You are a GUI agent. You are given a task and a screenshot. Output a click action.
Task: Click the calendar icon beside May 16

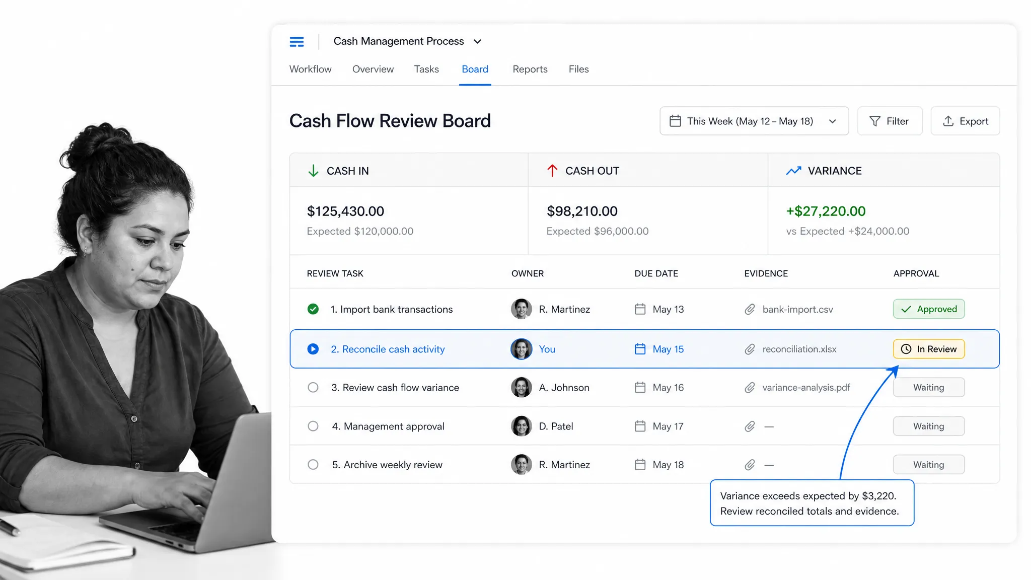point(640,387)
